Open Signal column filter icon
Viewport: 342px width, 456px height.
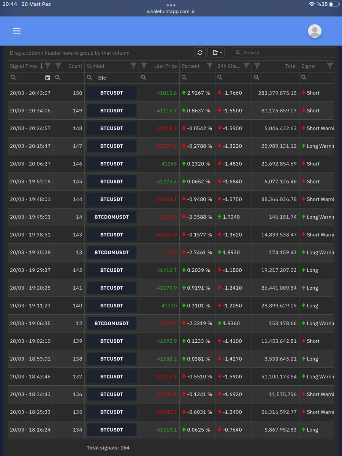point(330,66)
